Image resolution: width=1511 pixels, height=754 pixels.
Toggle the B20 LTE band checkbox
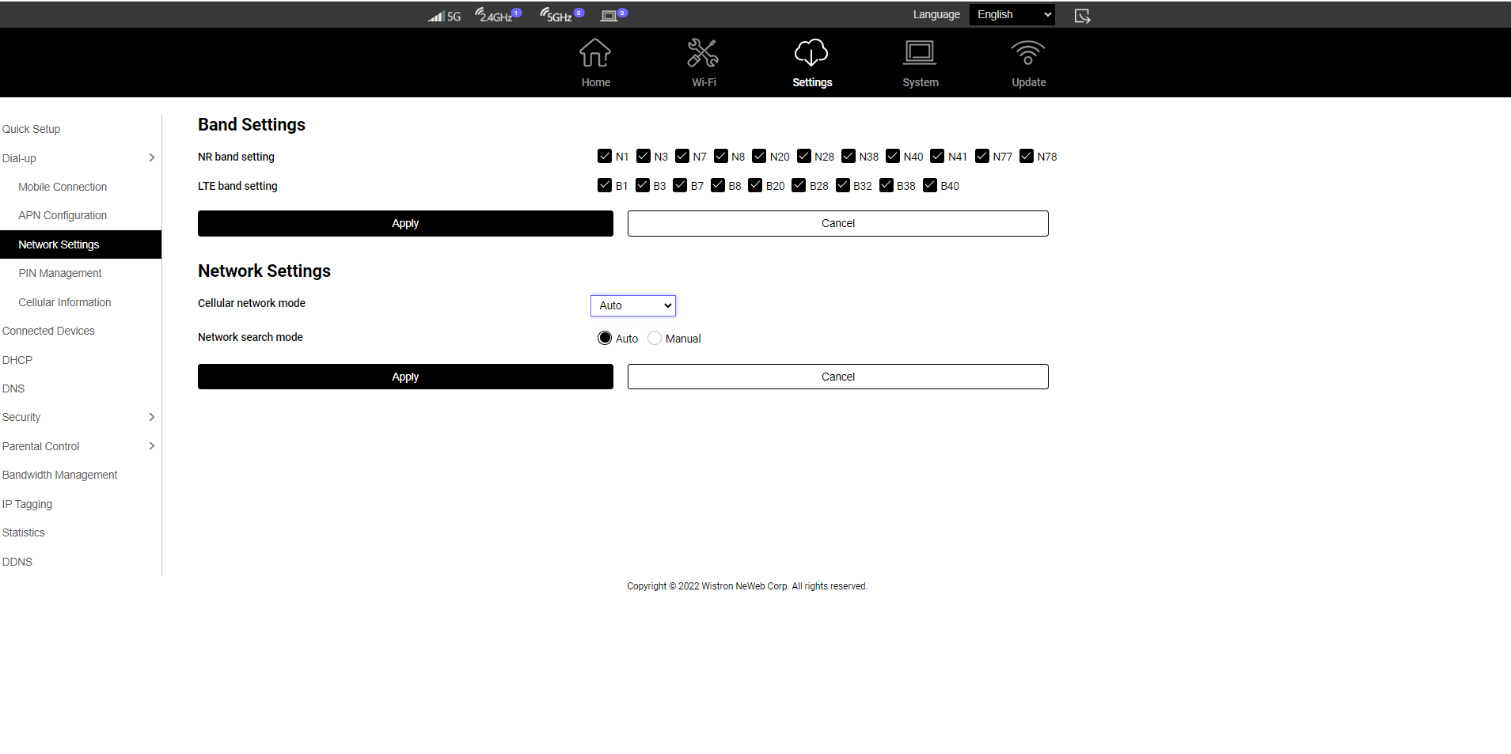755,185
